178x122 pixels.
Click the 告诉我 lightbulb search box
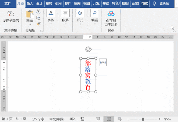[161, 4]
